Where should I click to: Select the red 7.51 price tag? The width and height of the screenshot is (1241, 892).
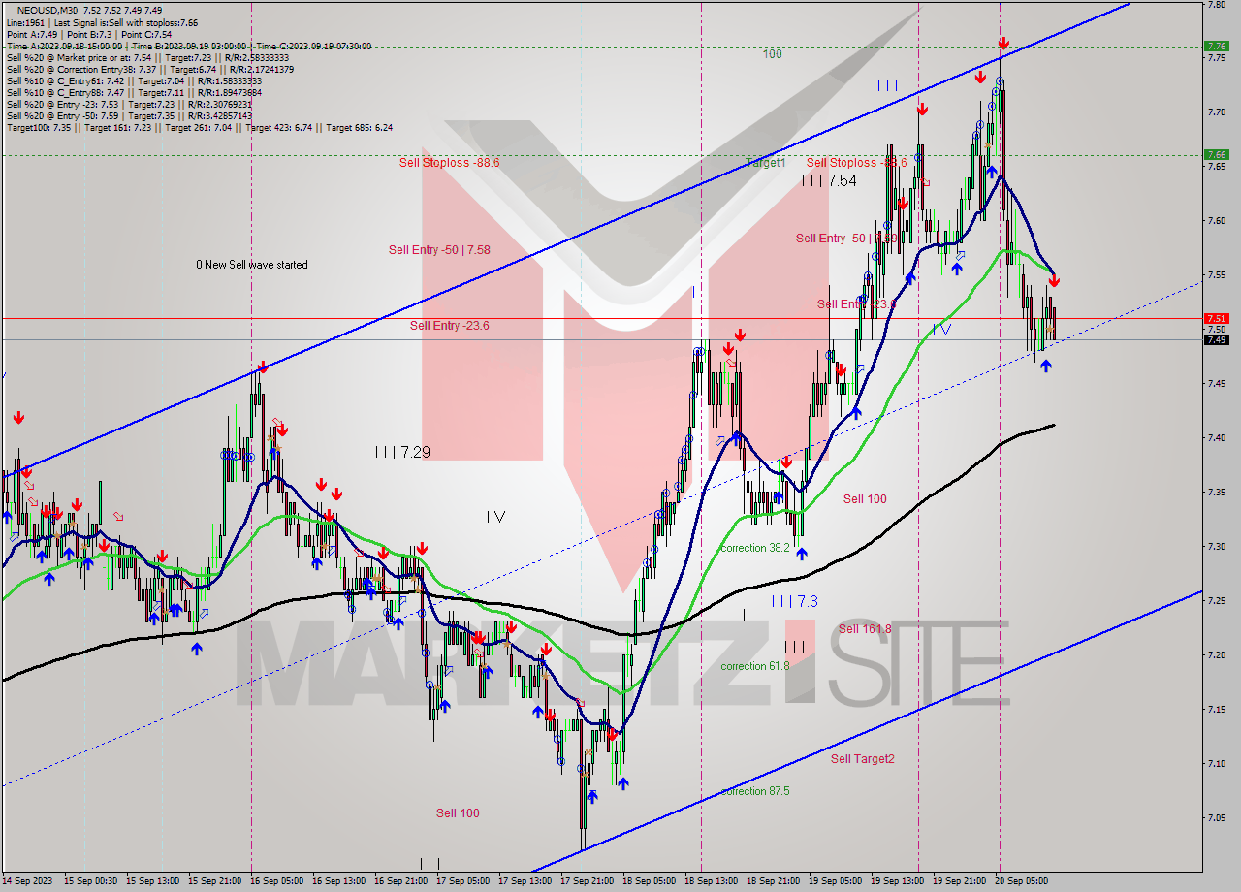point(1217,318)
